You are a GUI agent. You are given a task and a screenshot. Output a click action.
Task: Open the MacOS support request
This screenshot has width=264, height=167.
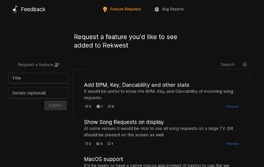(x=103, y=159)
